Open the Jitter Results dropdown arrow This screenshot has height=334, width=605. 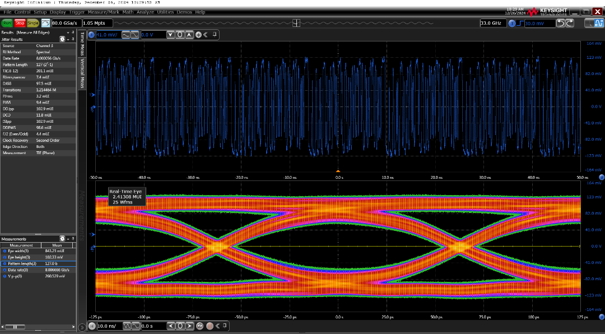click(68, 39)
